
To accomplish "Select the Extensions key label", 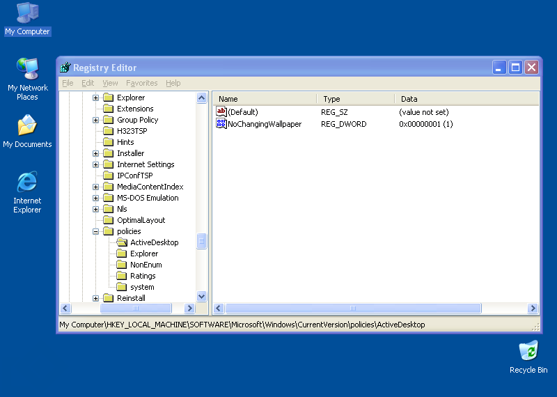I will [x=135, y=109].
